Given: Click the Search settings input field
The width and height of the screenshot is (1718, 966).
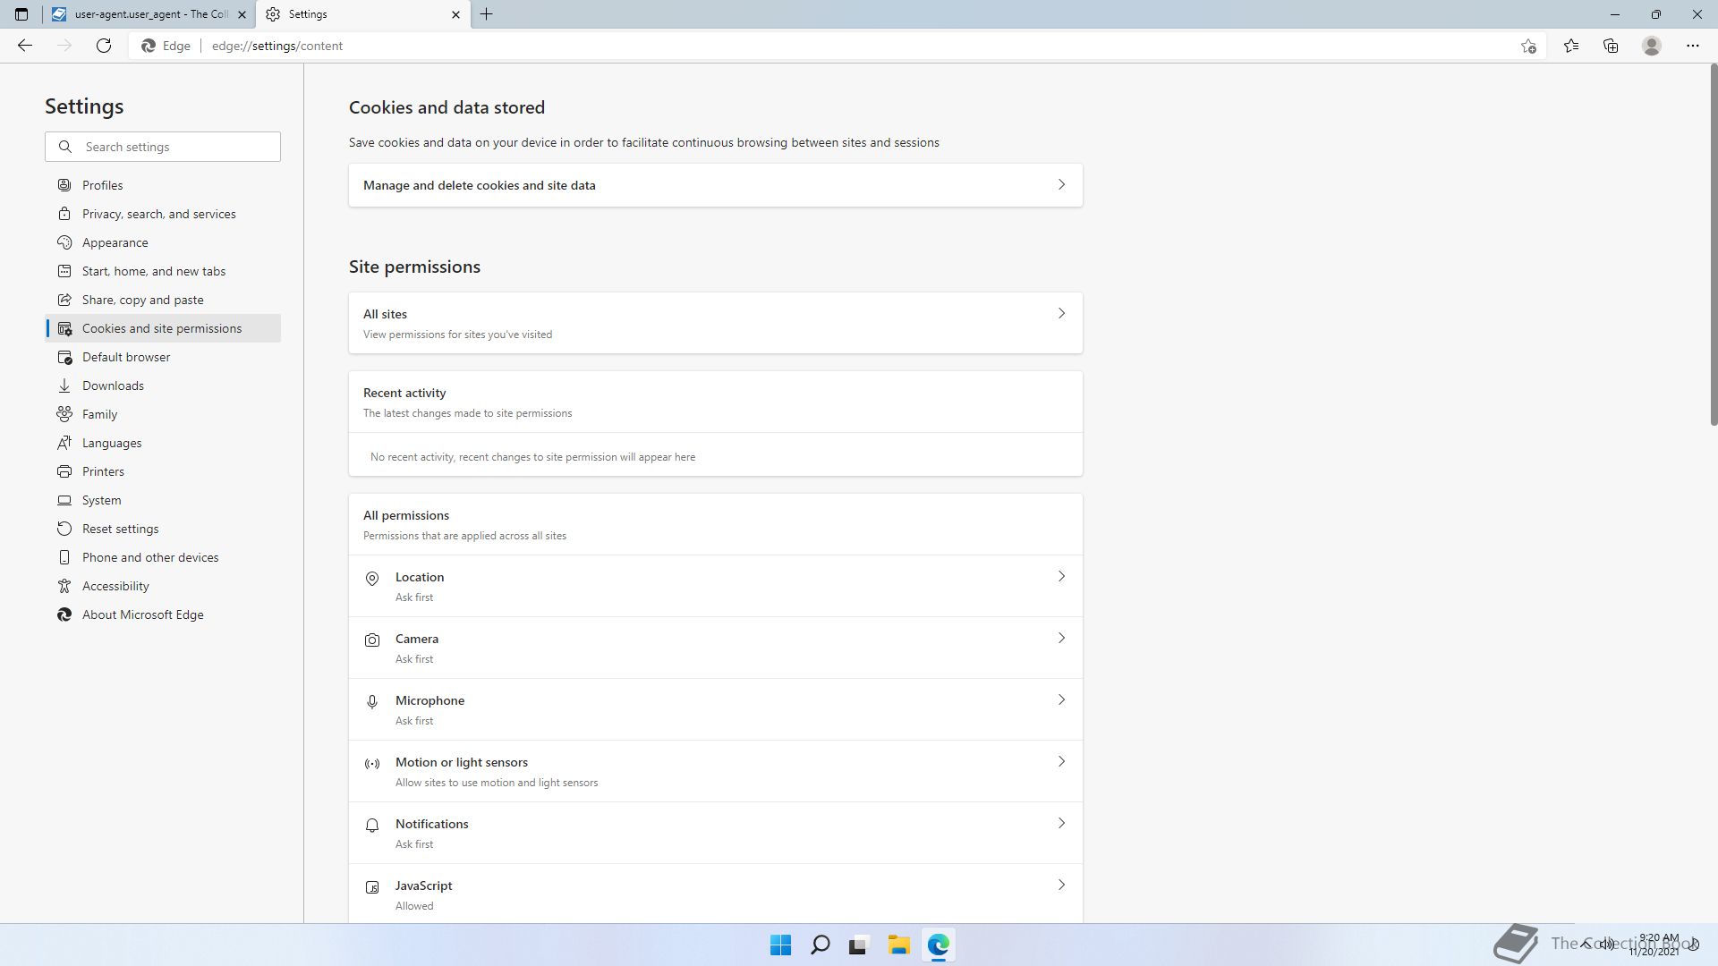Looking at the screenshot, I should [x=175, y=147].
